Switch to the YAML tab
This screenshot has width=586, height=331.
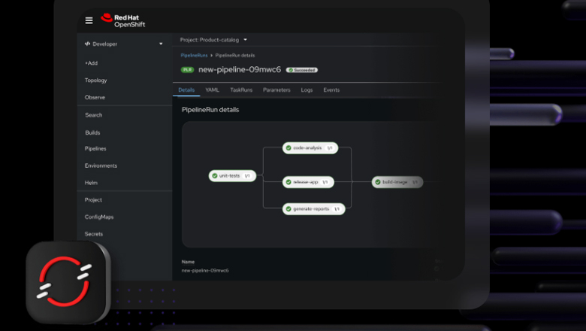(x=213, y=90)
